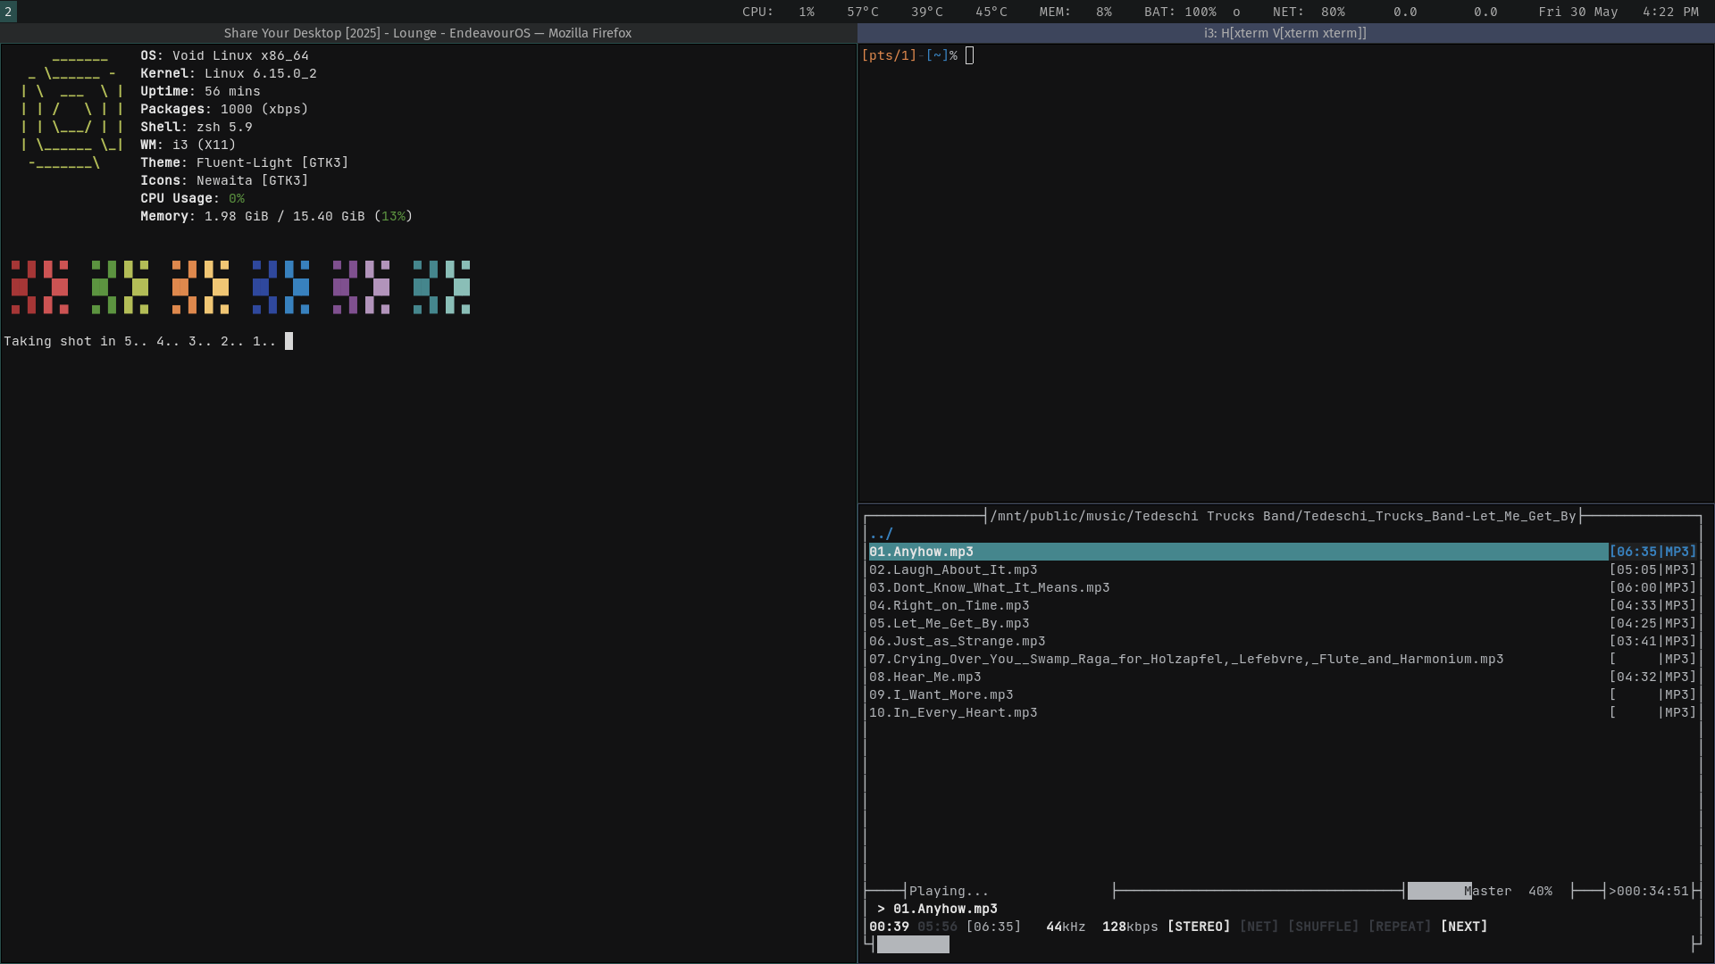The height and width of the screenshot is (964, 1715).
Task: Click workspace 2 indicator in bar
Action: (8, 12)
